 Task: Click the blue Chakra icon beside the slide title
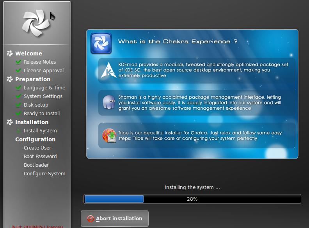tap(101, 43)
